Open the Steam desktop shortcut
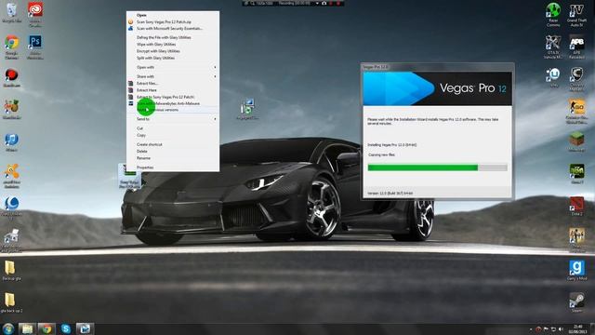This screenshot has height=335, width=595. click(576, 302)
